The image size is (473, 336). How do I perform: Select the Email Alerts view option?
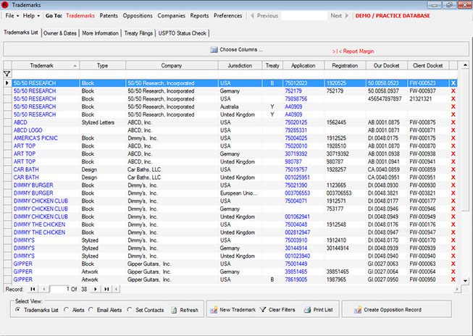[x=91, y=310]
